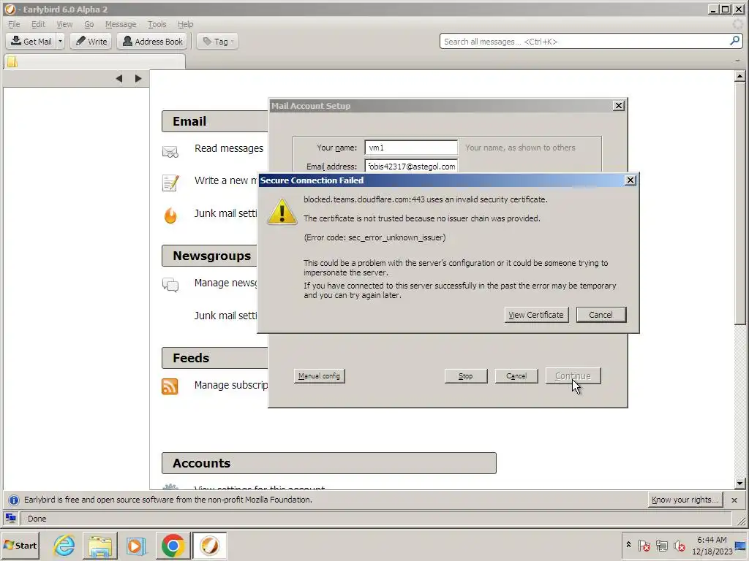Open the Address Book
This screenshot has width=749, height=561.
pos(153,42)
